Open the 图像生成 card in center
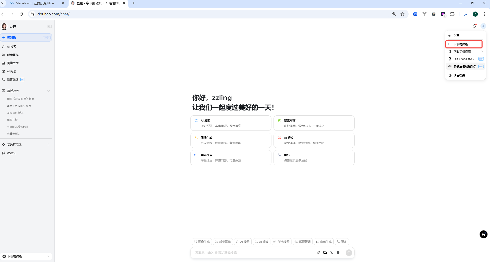 click(x=231, y=140)
